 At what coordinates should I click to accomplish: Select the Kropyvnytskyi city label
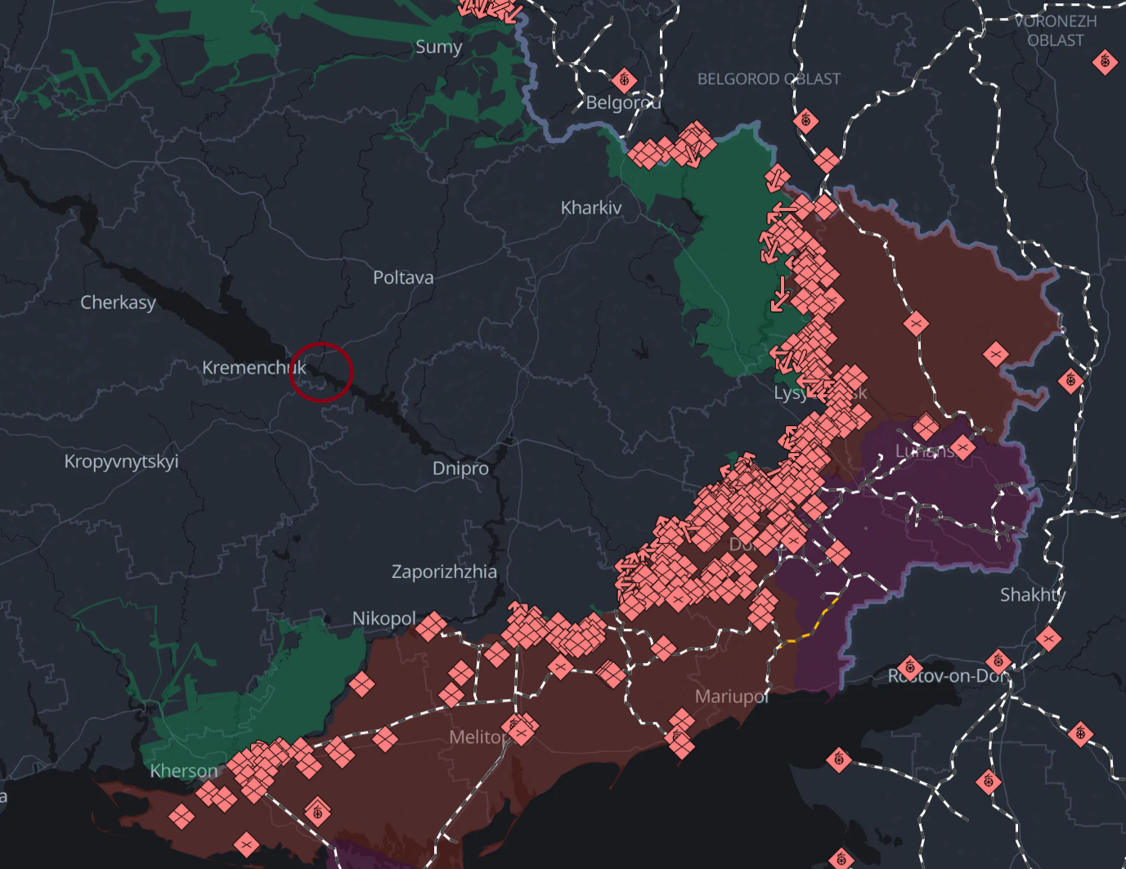click(x=121, y=461)
